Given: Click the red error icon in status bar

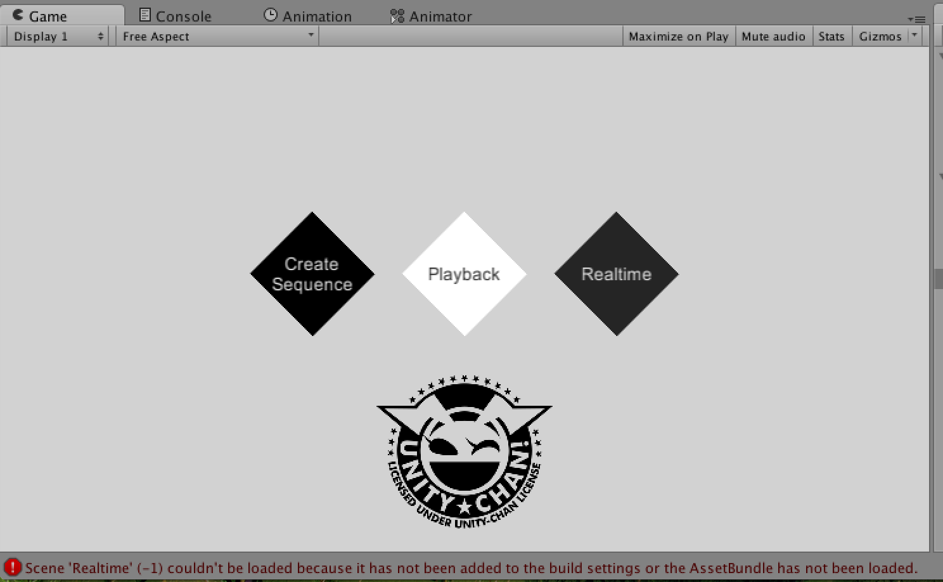Looking at the screenshot, I should 12,567.
